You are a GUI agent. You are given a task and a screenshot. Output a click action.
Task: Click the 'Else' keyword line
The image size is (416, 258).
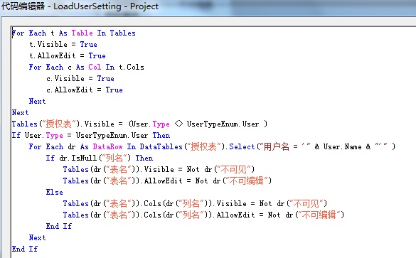54,192
